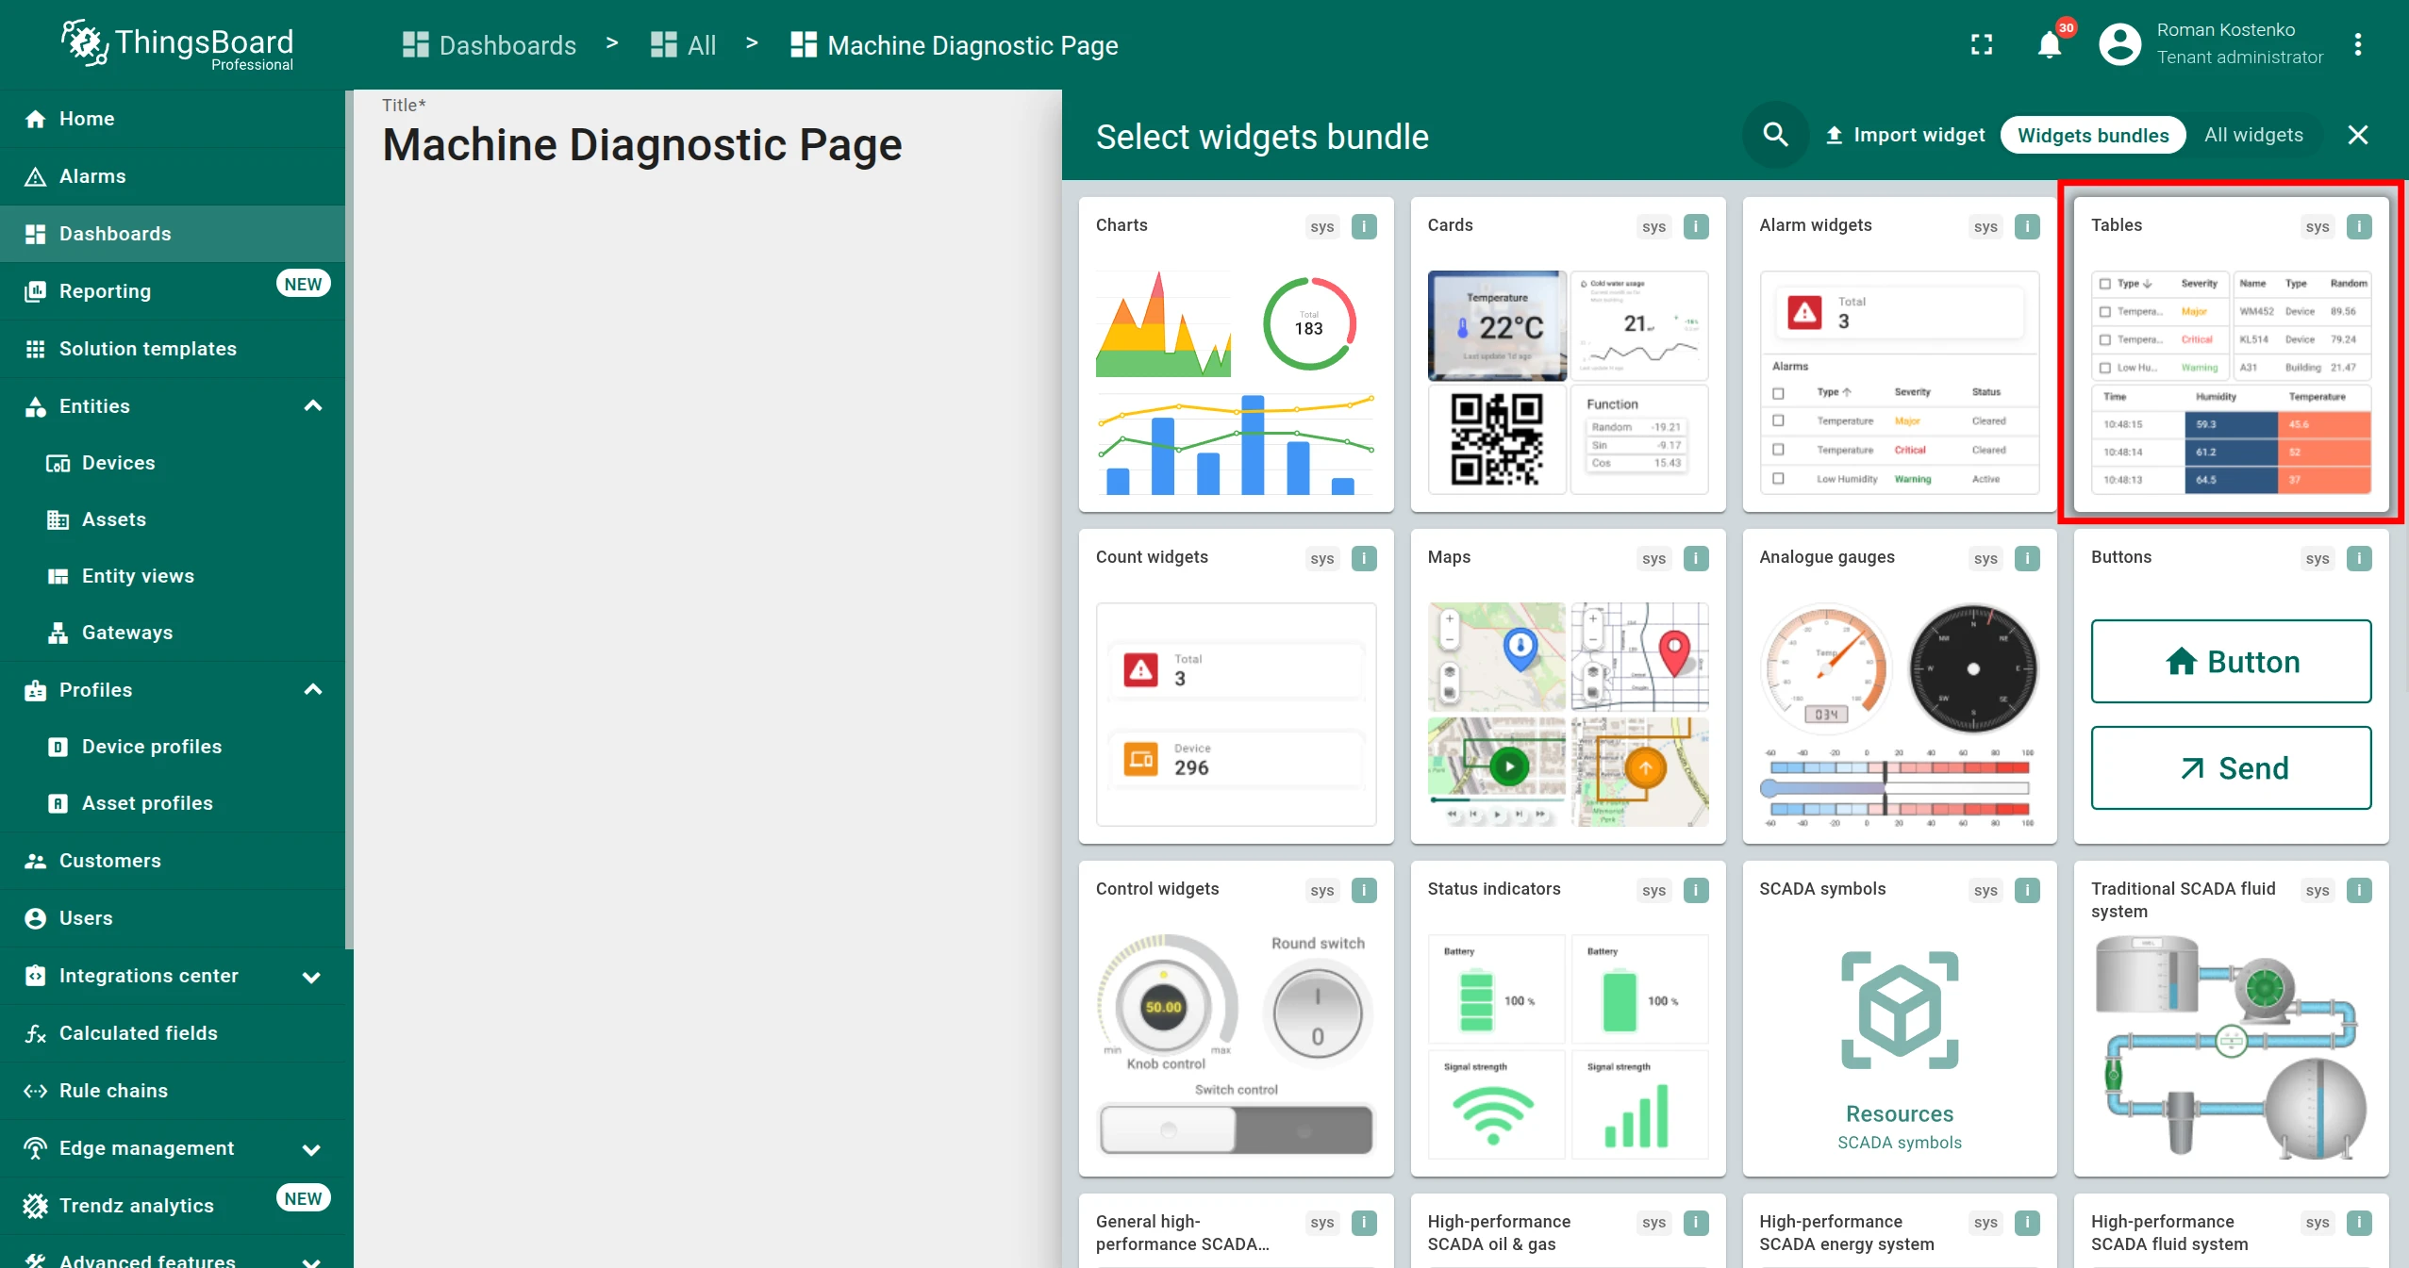Click the All breadcrumb link
Image resolution: width=2409 pixels, height=1268 pixels.
pyautogui.click(x=684, y=45)
